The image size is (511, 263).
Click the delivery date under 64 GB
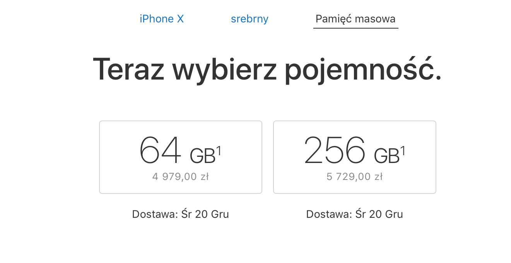tap(205, 214)
